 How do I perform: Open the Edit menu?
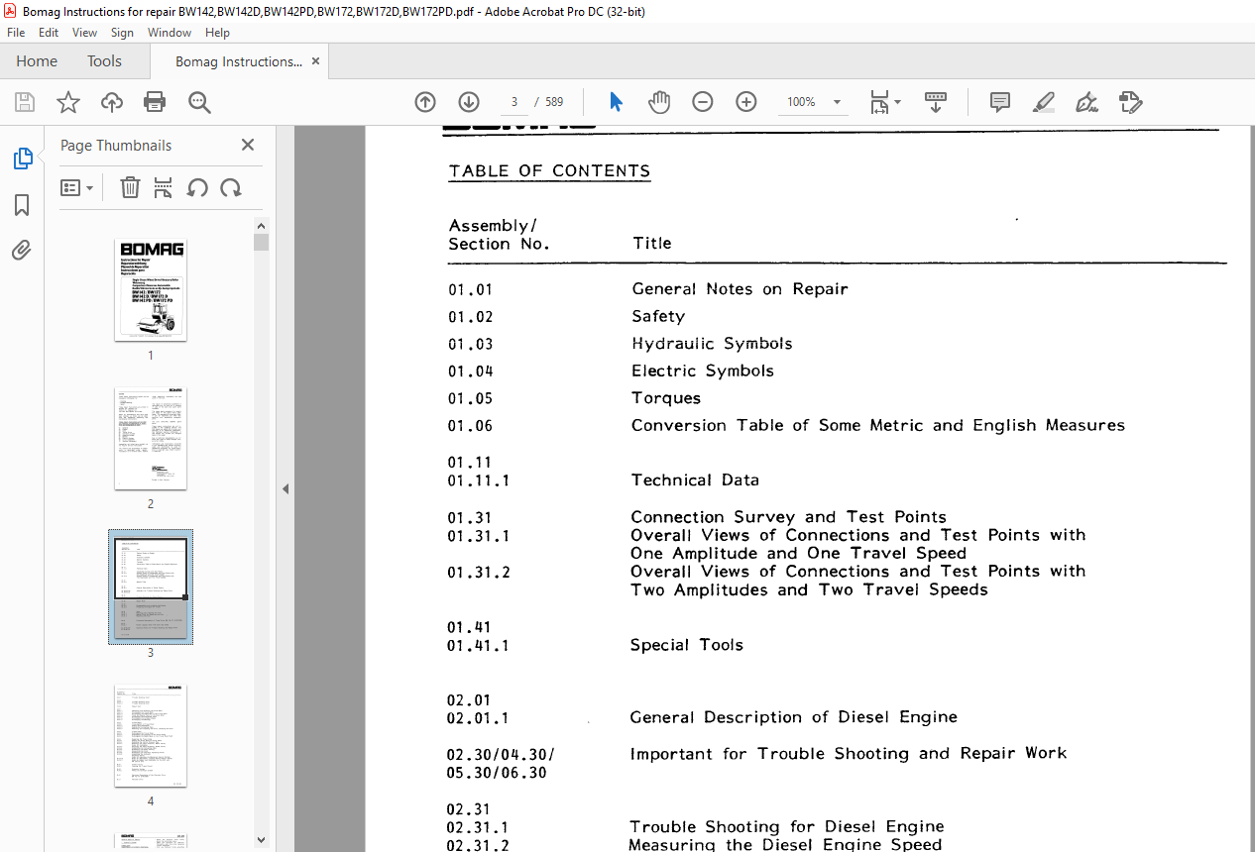coord(49,33)
